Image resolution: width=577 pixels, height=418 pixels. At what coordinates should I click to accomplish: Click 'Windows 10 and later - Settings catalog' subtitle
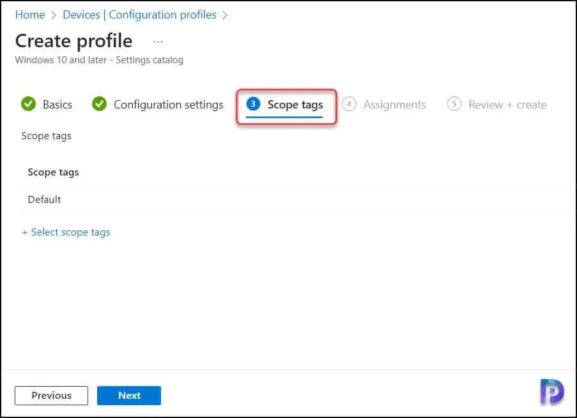(x=99, y=60)
